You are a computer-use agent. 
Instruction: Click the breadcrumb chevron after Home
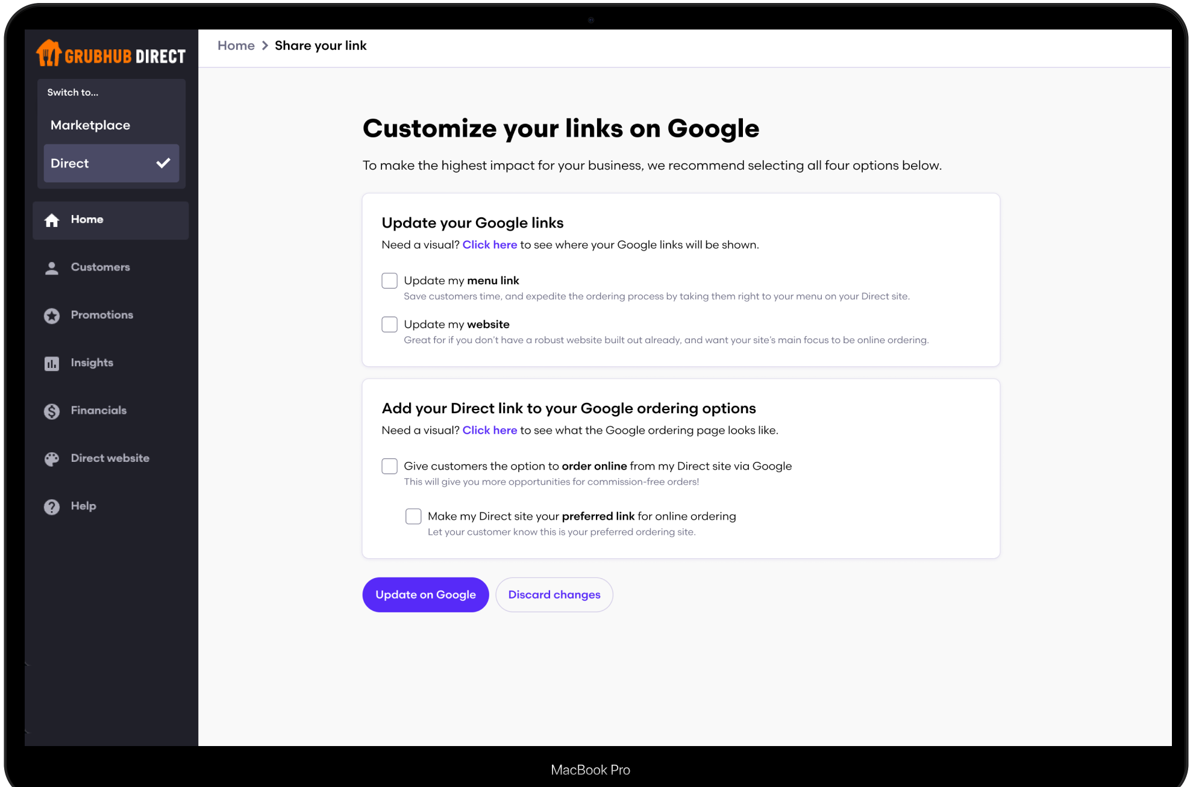coord(265,46)
